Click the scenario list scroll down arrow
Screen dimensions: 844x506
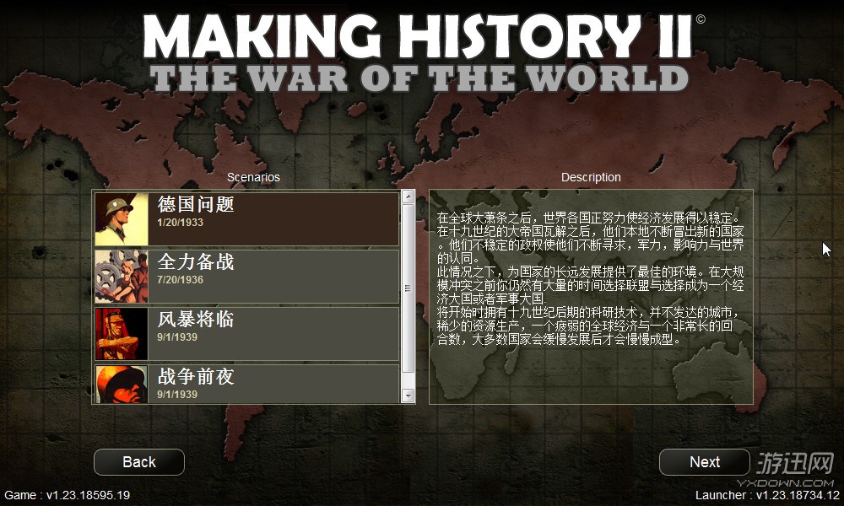tap(408, 396)
